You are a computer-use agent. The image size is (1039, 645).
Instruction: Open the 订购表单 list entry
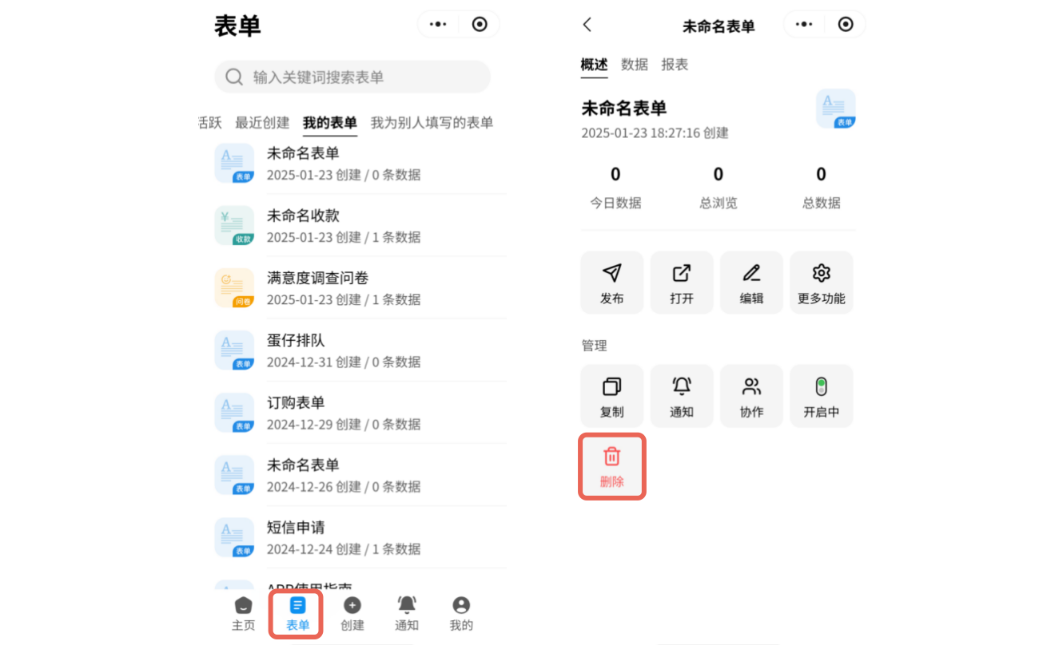pyautogui.click(x=360, y=413)
